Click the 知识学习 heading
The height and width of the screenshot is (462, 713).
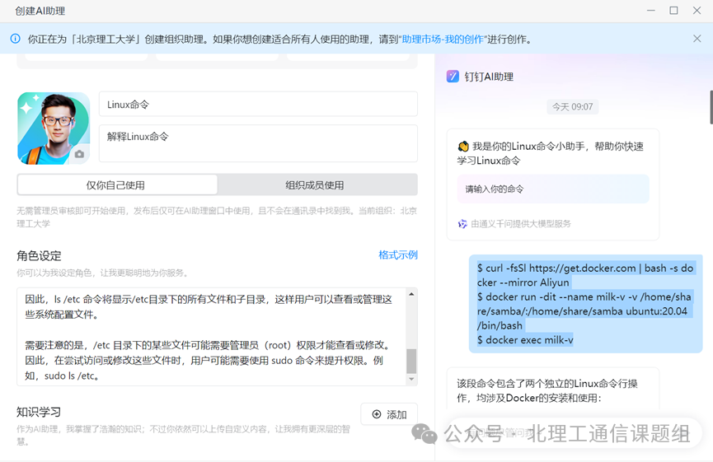point(39,412)
